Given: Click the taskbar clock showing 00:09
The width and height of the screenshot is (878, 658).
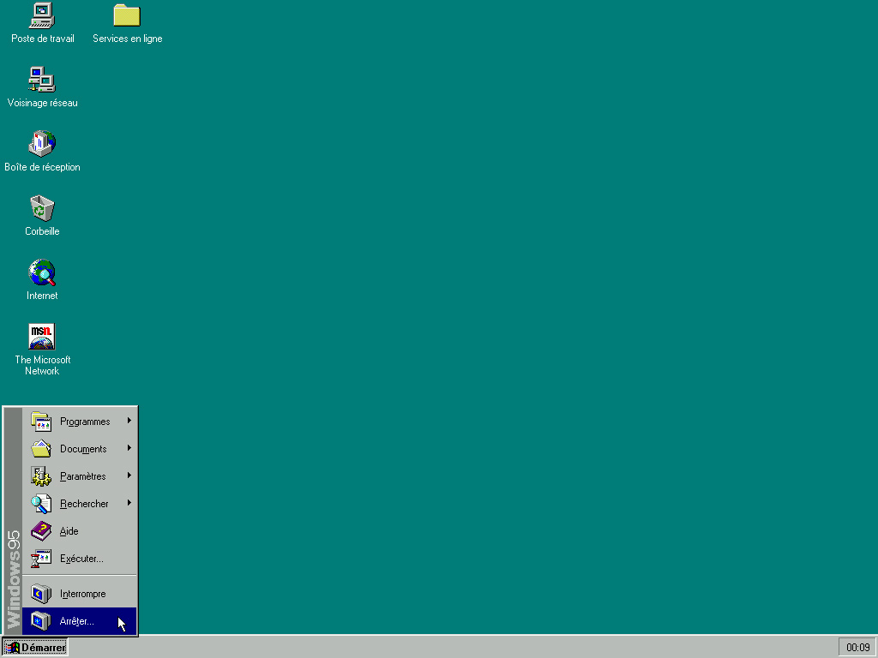Looking at the screenshot, I should coord(857,648).
